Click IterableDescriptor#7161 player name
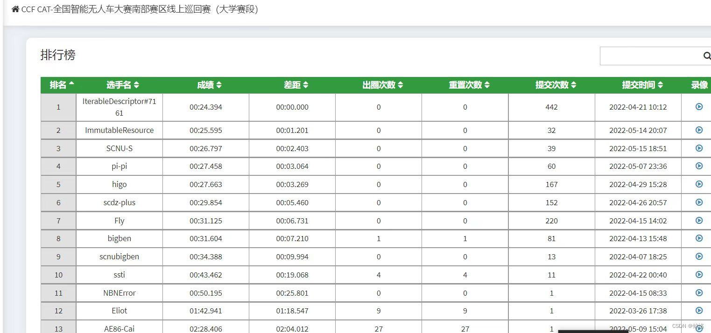This screenshot has width=711, height=333. pos(120,107)
